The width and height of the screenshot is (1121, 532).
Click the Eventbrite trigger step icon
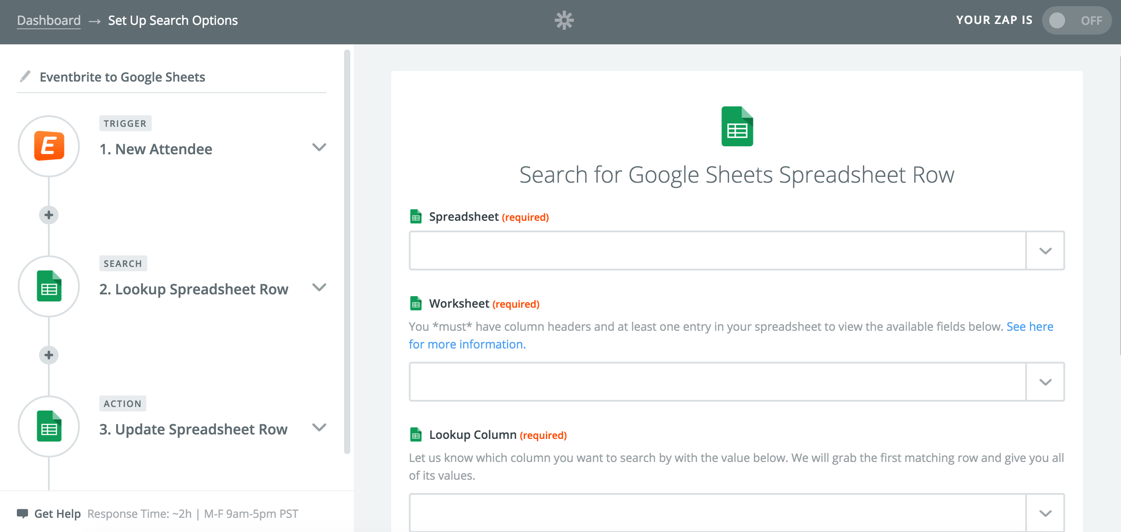(x=49, y=146)
